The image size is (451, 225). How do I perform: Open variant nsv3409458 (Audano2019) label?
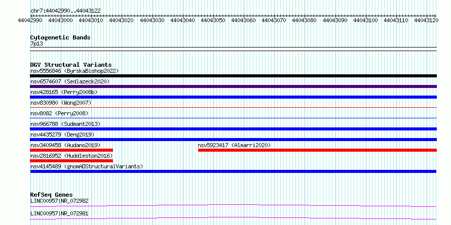(65, 145)
